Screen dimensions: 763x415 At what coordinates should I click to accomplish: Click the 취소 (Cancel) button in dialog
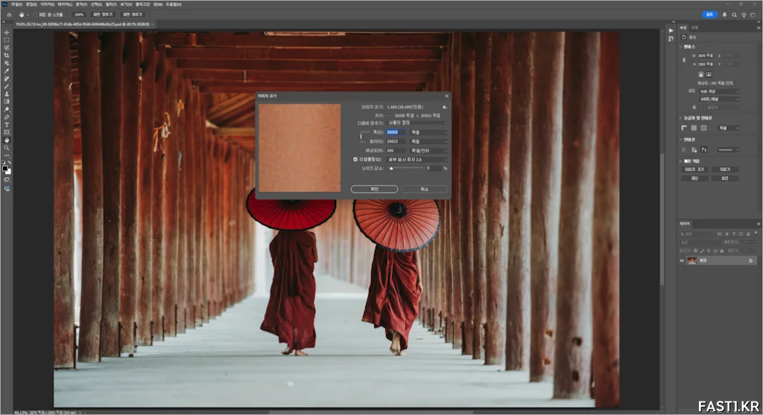pyautogui.click(x=424, y=189)
